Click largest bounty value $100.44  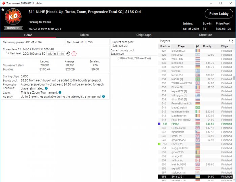point(45,69)
